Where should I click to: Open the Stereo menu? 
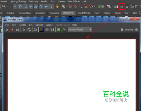pos(61,1)
